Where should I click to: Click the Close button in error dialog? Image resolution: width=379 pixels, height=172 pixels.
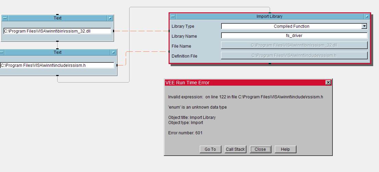(260, 149)
